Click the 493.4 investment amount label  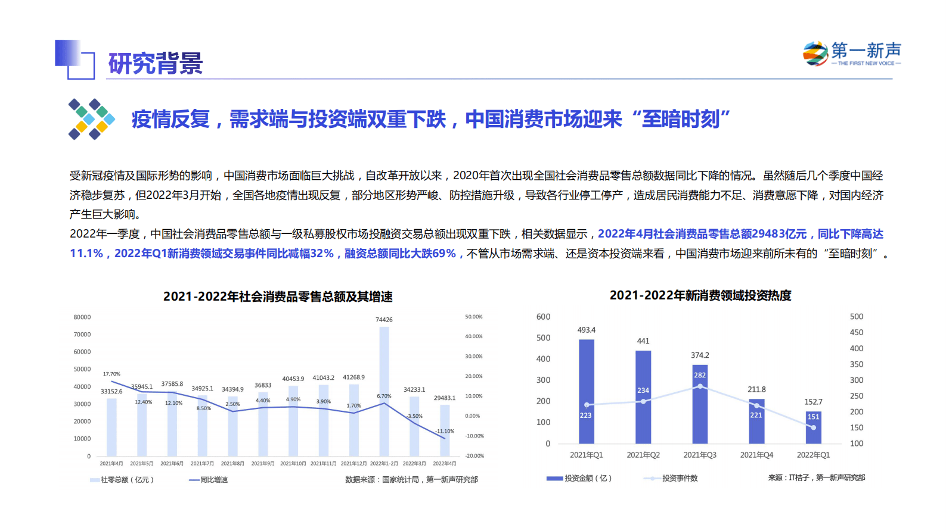[x=587, y=330]
